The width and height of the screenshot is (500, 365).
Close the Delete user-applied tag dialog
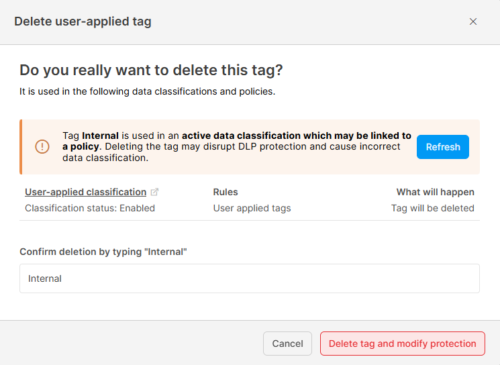(473, 21)
